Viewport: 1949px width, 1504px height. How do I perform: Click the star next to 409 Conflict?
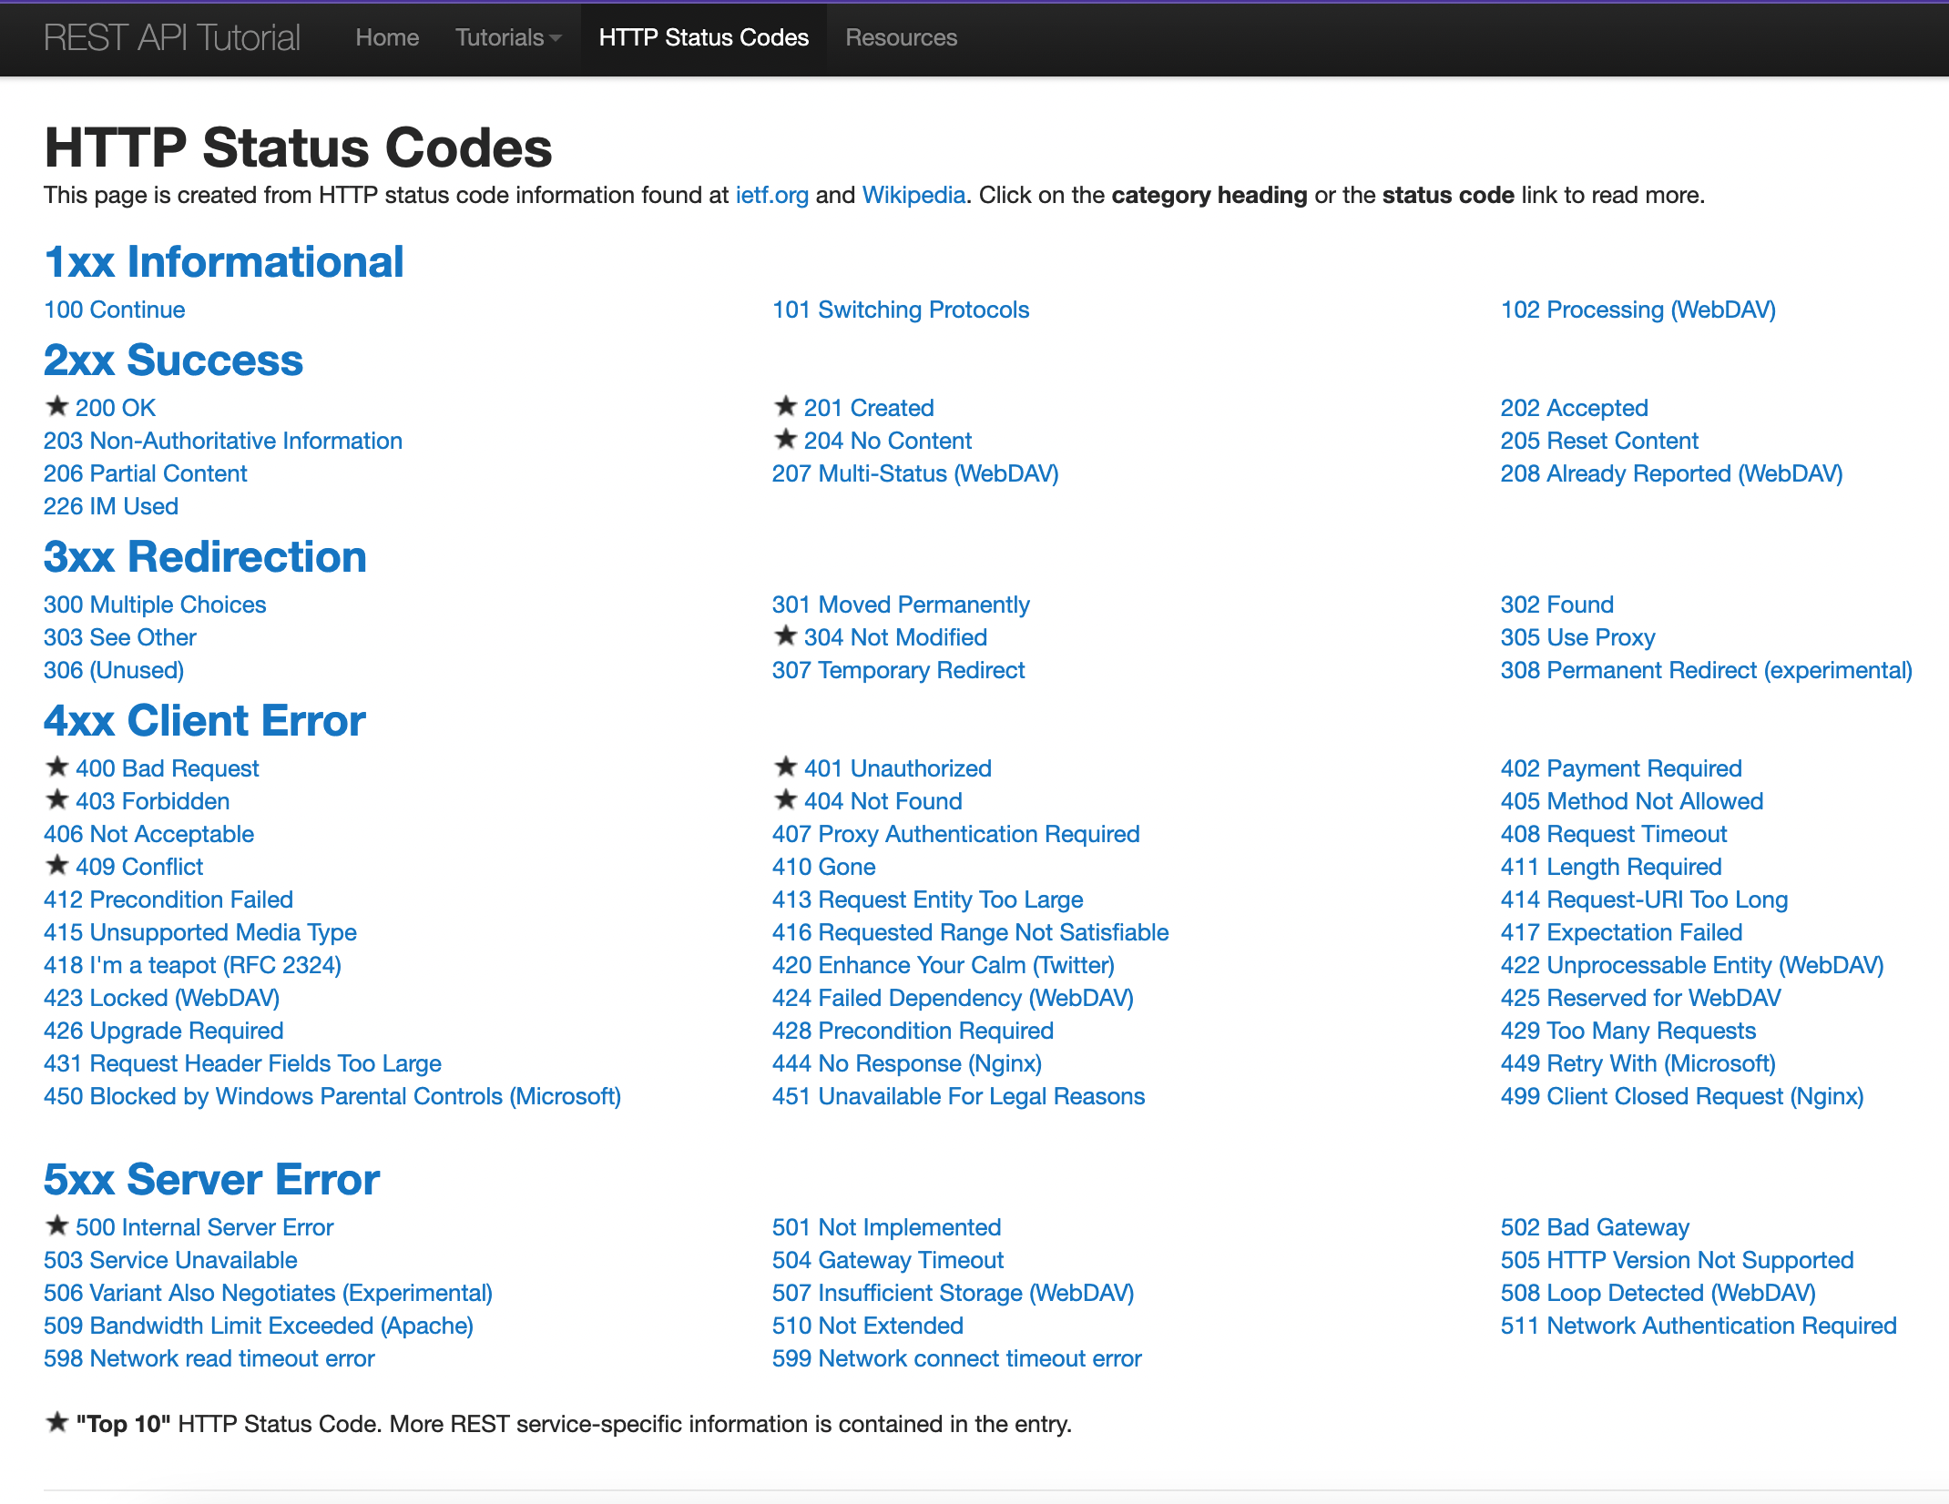point(57,865)
